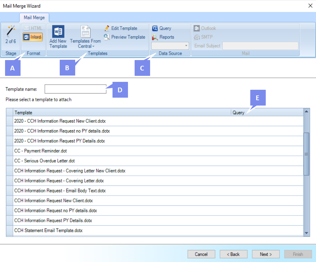Click the Query data source icon

pyautogui.click(x=155, y=28)
